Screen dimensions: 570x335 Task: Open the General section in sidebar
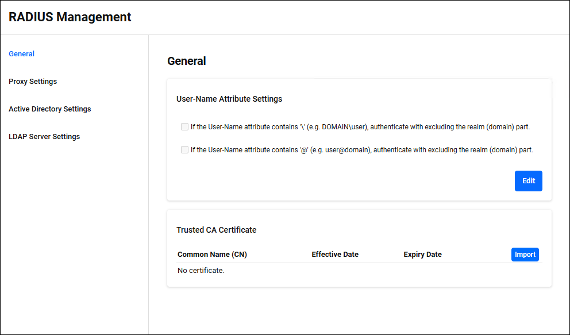click(22, 54)
